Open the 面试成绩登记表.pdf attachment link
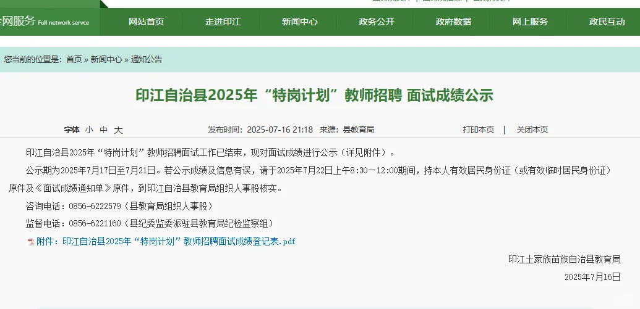The height and width of the screenshot is (309, 640). [166, 241]
